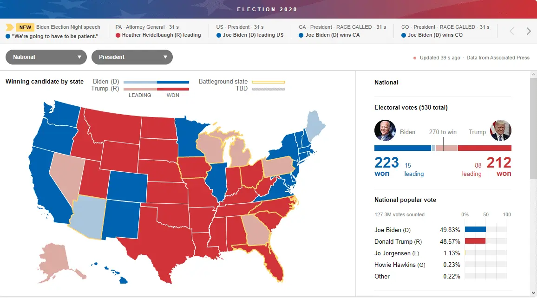This screenshot has width=537, height=298.
Task: Open the CO President race called item
Action: pyautogui.click(x=446, y=31)
